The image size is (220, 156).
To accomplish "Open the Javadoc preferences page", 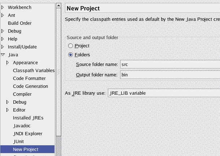I will pyautogui.click(x=21, y=126).
